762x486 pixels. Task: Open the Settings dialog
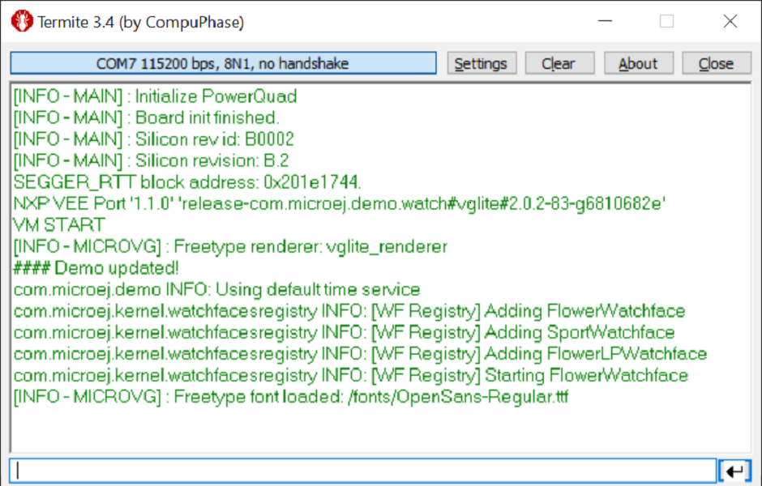(x=481, y=63)
